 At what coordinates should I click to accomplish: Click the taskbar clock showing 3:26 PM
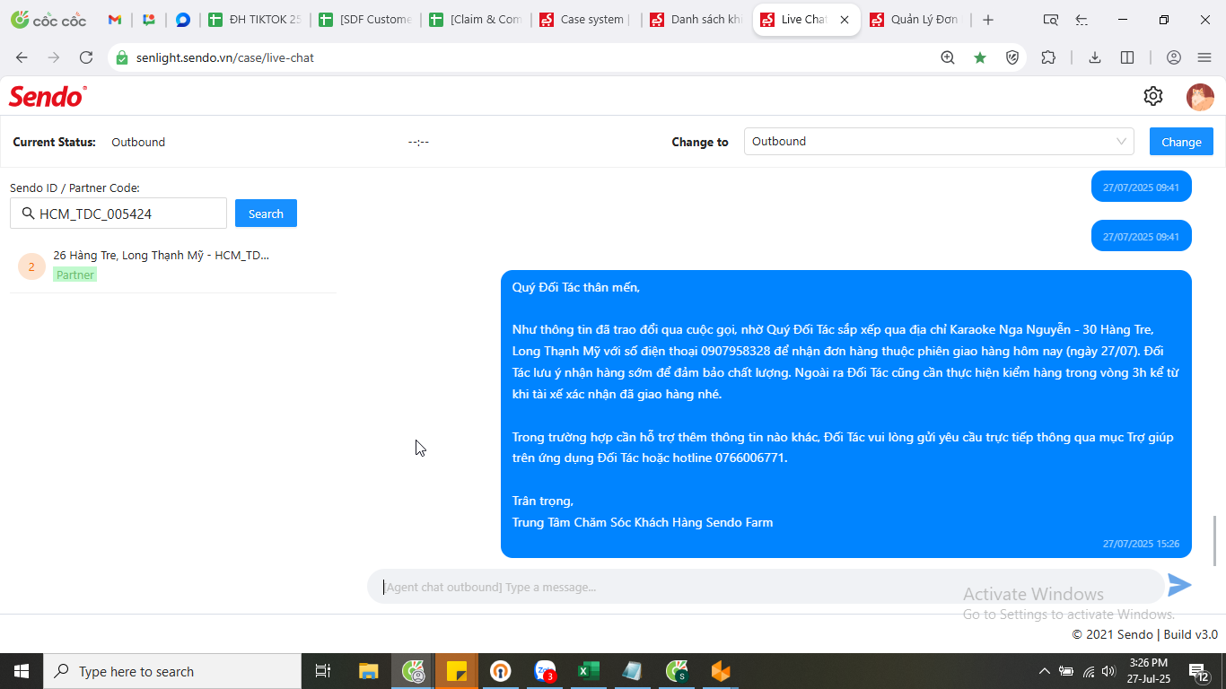pos(1148,671)
